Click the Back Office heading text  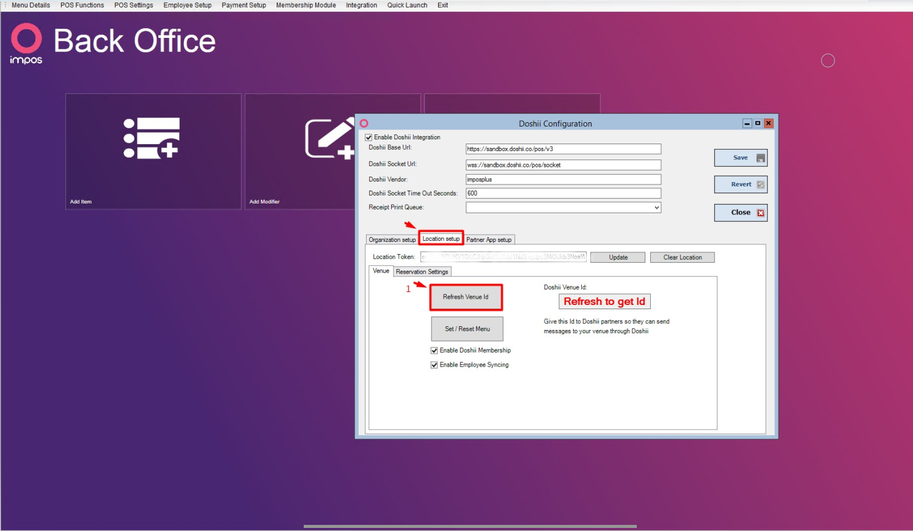coord(134,41)
